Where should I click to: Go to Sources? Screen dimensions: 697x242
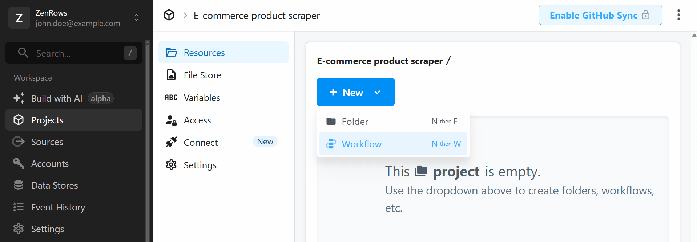pyautogui.click(x=74, y=142)
